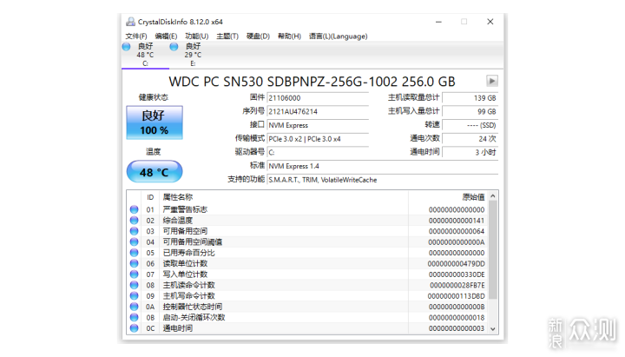Select the 综合温度 attribute row
625x357 pixels.
click(x=307, y=220)
